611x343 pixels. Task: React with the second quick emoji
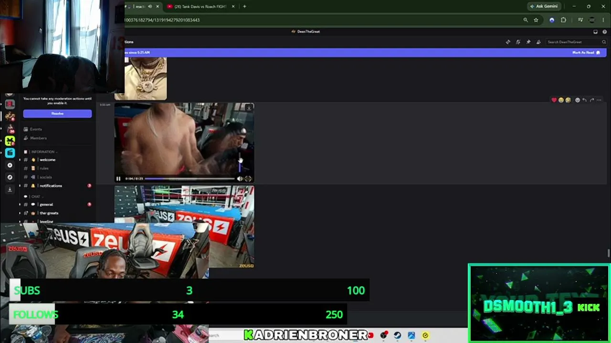(561, 100)
